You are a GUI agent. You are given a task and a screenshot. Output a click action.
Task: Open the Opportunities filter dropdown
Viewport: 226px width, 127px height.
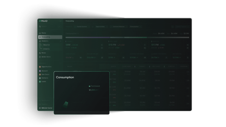[101, 27]
